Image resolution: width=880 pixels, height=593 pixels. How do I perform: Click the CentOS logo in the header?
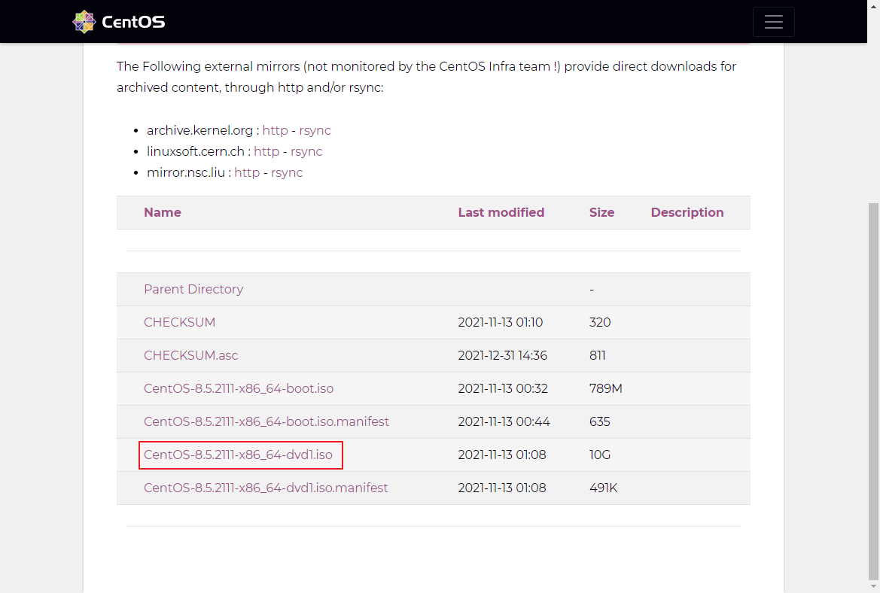coord(118,22)
